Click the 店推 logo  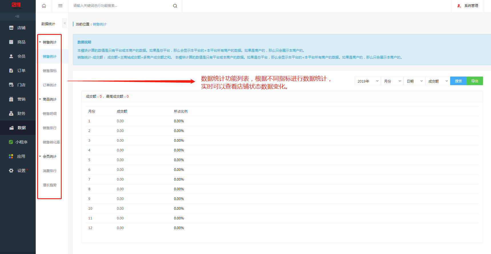tap(17, 5)
